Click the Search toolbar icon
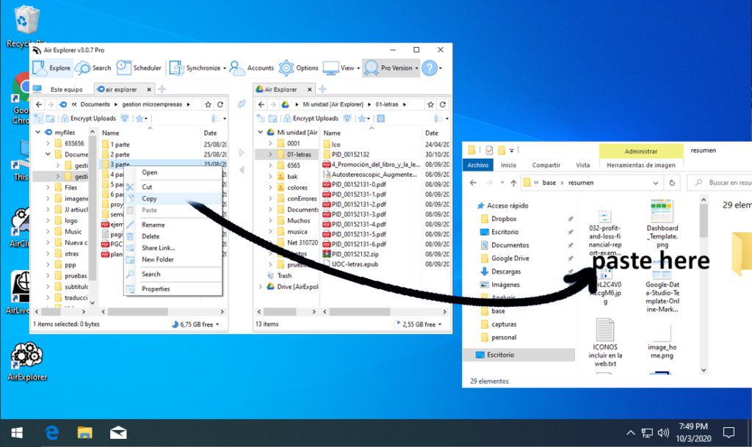The height and width of the screenshot is (447, 752). point(82,68)
